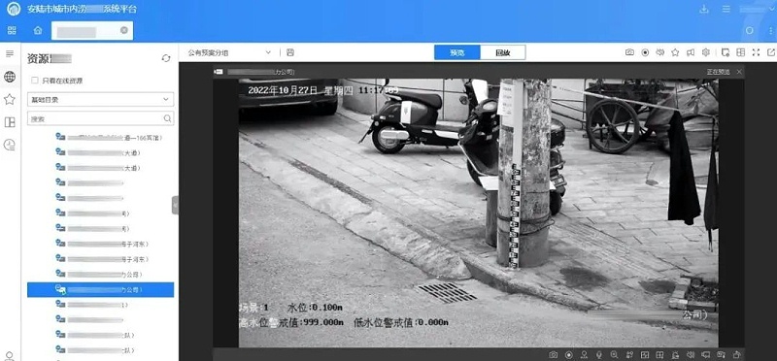Viewport: 777px width, 361px height.
Task: Refresh the resource tree
Action: pos(166,58)
